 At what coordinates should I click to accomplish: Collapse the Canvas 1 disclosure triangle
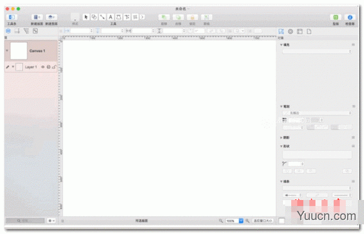(x=7, y=50)
